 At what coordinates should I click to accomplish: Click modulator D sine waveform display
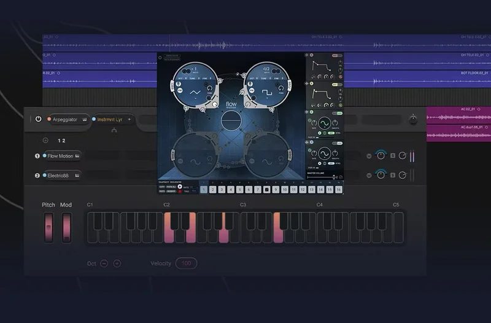325,154
